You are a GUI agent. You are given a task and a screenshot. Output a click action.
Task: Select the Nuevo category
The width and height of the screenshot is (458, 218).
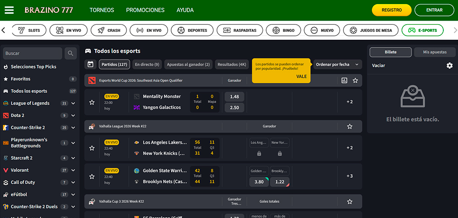[x=322, y=30]
